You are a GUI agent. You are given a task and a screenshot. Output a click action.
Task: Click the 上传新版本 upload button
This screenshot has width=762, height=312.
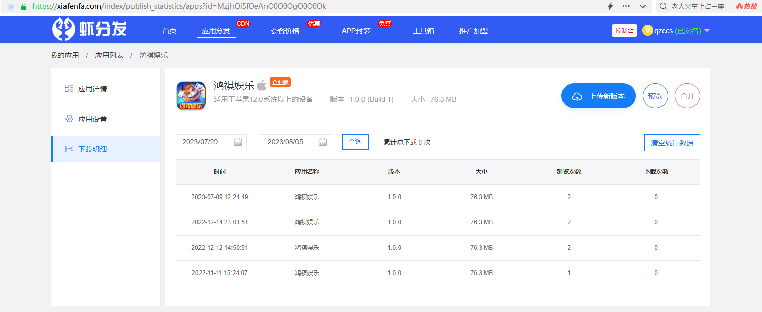[598, 96]
